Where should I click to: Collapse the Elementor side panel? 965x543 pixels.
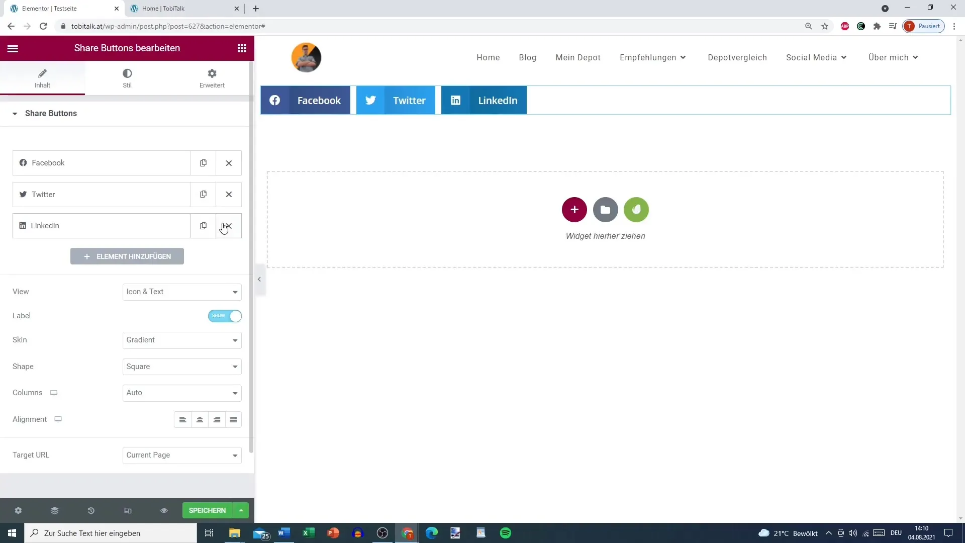click(x=259, y=280)
